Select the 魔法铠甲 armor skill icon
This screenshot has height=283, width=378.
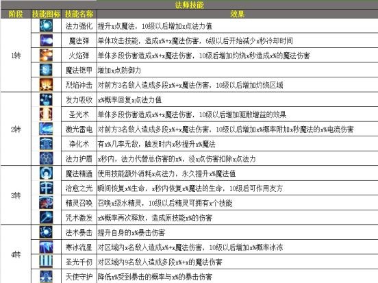(46, 70)
